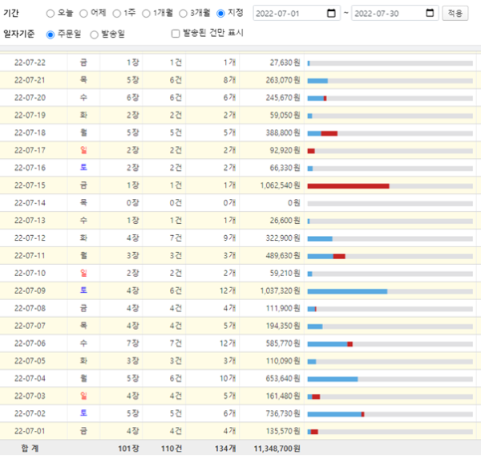
Task: Click date cell 22-07-03
Action: (30, 396)
